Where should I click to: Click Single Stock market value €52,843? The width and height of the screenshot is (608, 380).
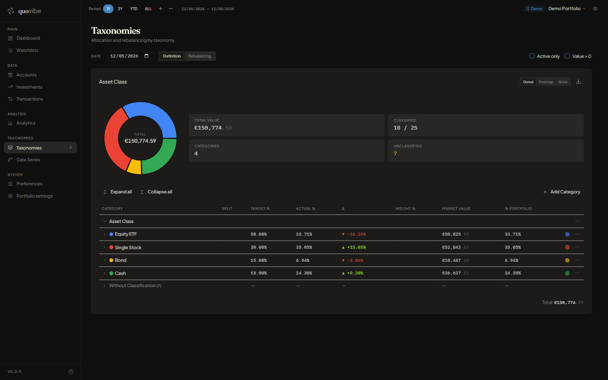[x=456, y=247]
